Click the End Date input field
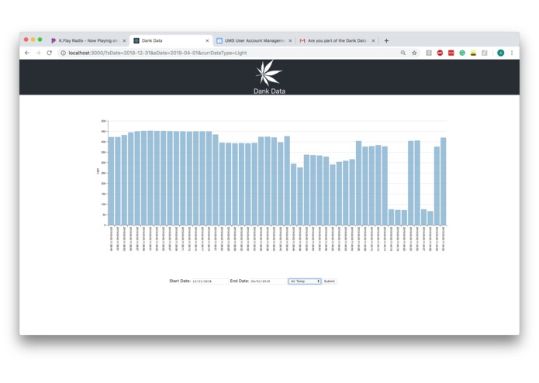 [x=268, y=281]
